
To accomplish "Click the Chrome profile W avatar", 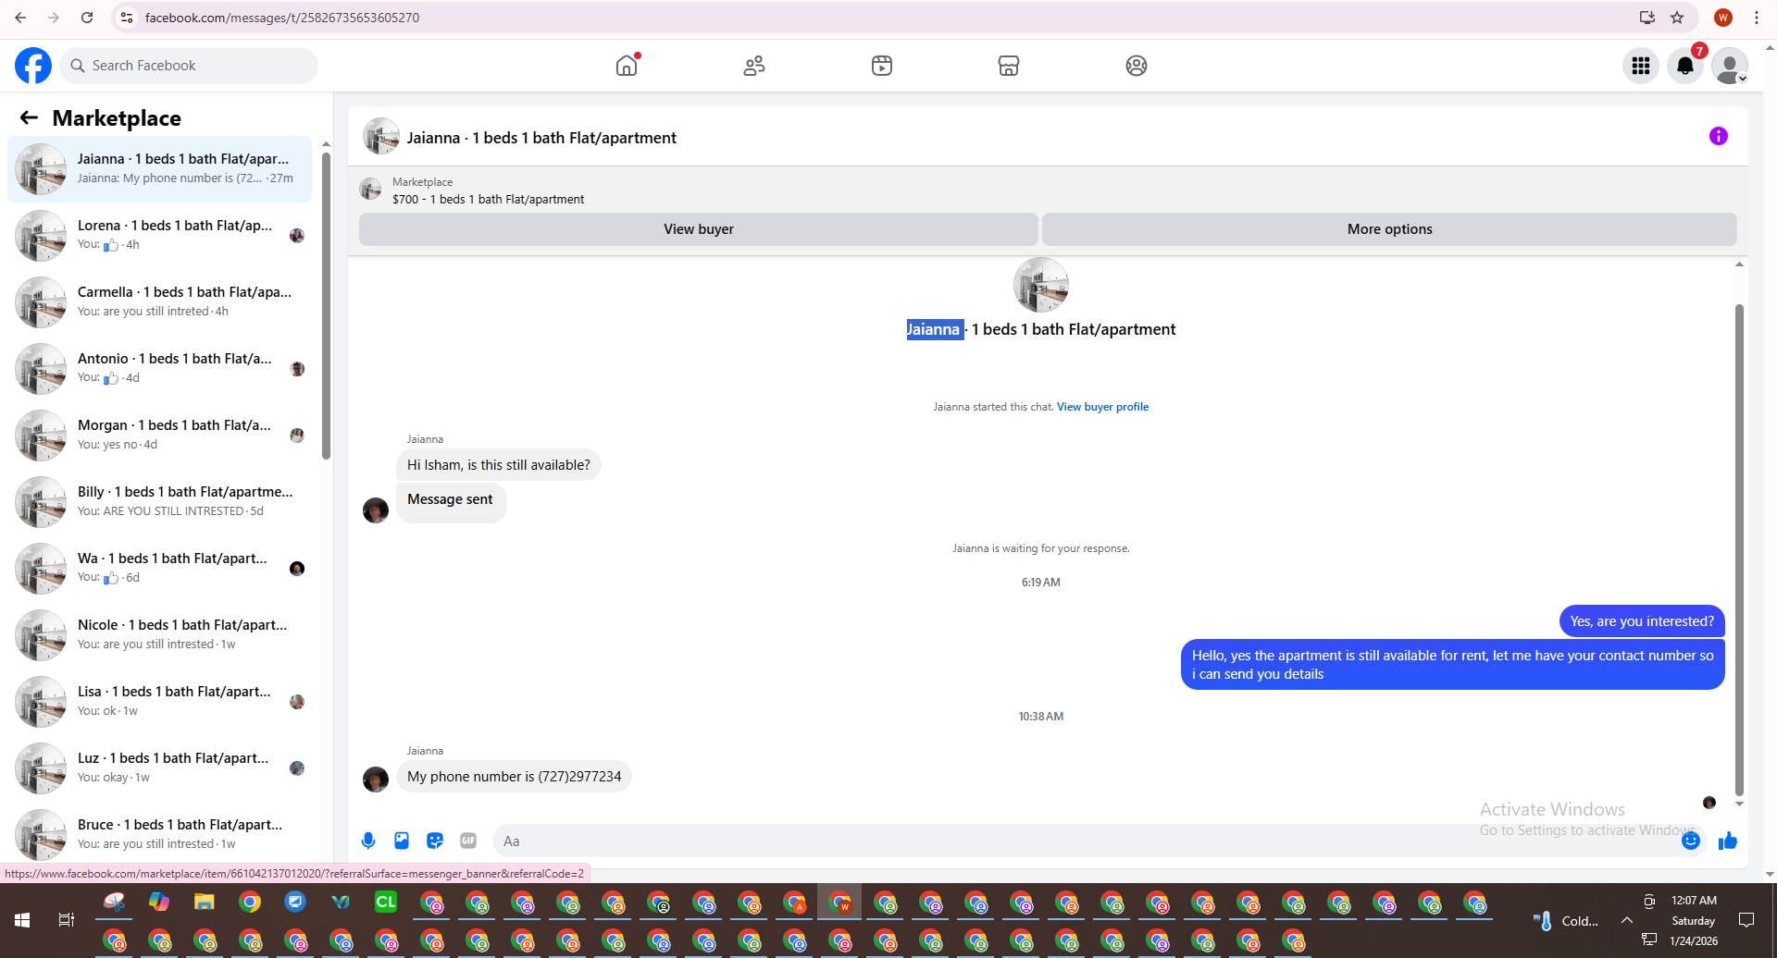I will coord(1723,18).
